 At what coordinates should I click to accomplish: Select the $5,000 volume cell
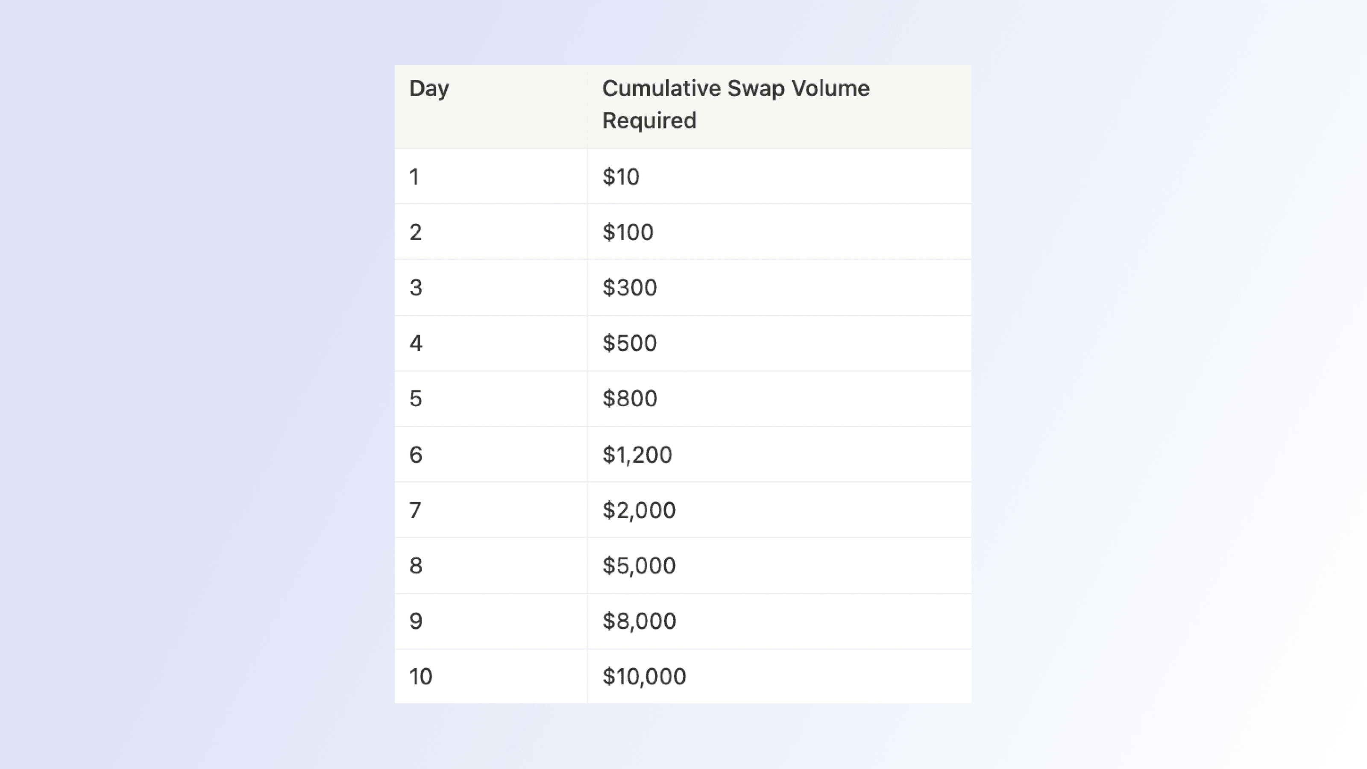pyautogui.click(x=780, y=566)
